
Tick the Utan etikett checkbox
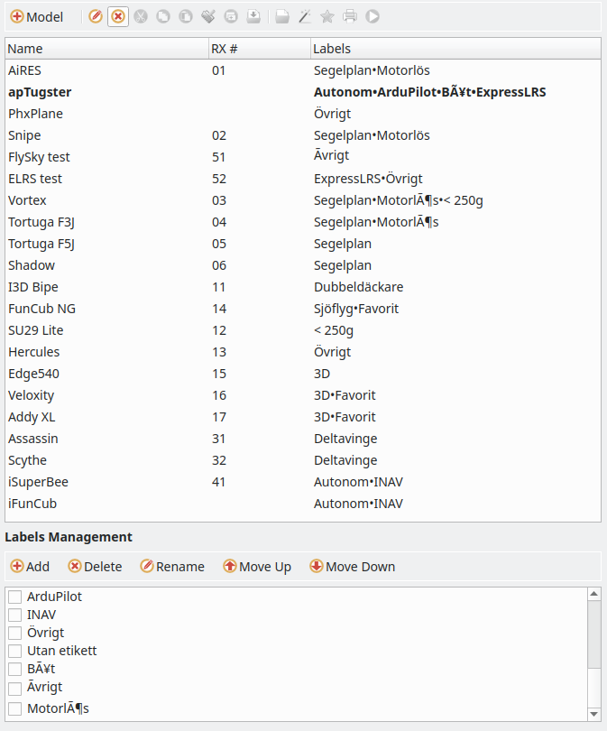[x=14, y=651]
